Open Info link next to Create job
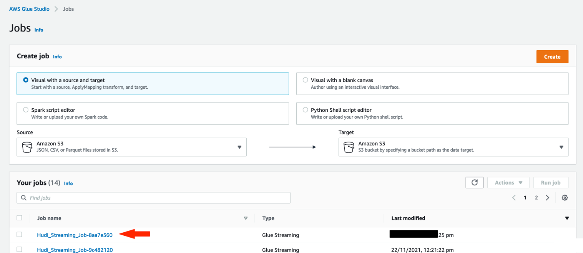583x253 pixels. [57, 57]
